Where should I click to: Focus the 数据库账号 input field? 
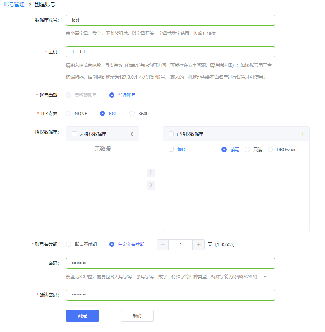[x=170, y=20]
